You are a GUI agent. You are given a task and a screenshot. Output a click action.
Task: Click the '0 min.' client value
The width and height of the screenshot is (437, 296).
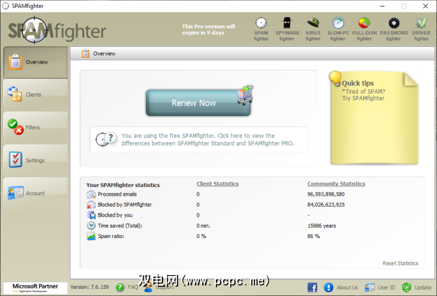(x=203, y=226)
